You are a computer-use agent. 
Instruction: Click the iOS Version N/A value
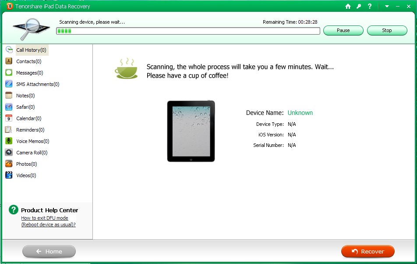click(x=292, y=135)
